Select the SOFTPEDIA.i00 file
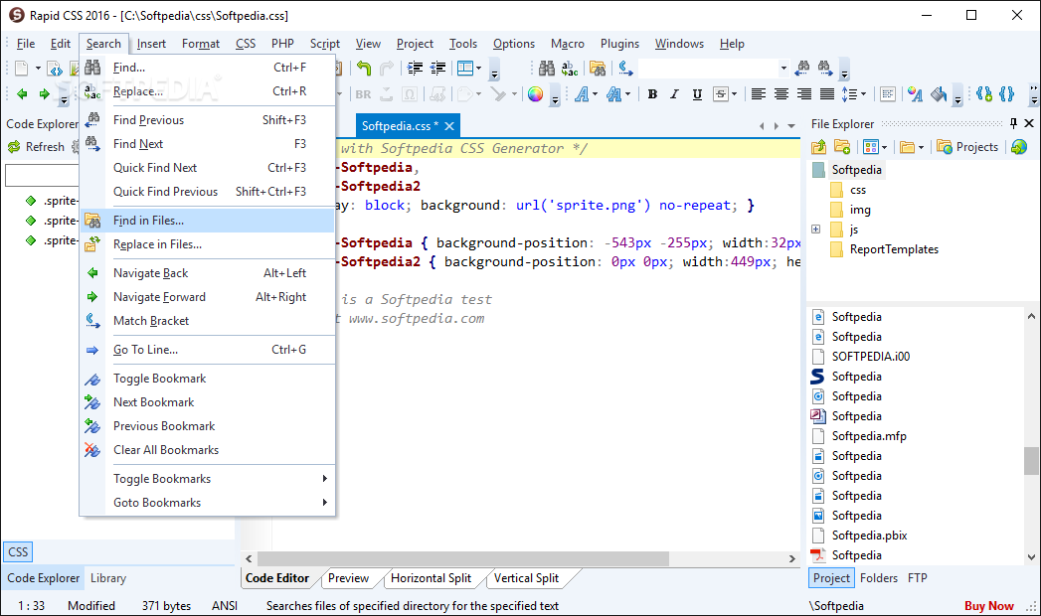This screenshot has height=616, width=1041. pos(870,357)
